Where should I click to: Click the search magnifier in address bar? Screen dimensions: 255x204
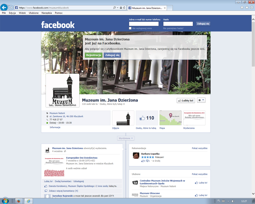(114, 8)
